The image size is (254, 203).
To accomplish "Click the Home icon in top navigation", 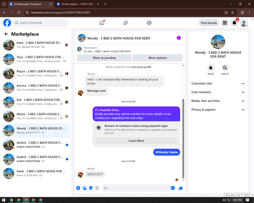I will pyautogui.click(x=102, y=23).
